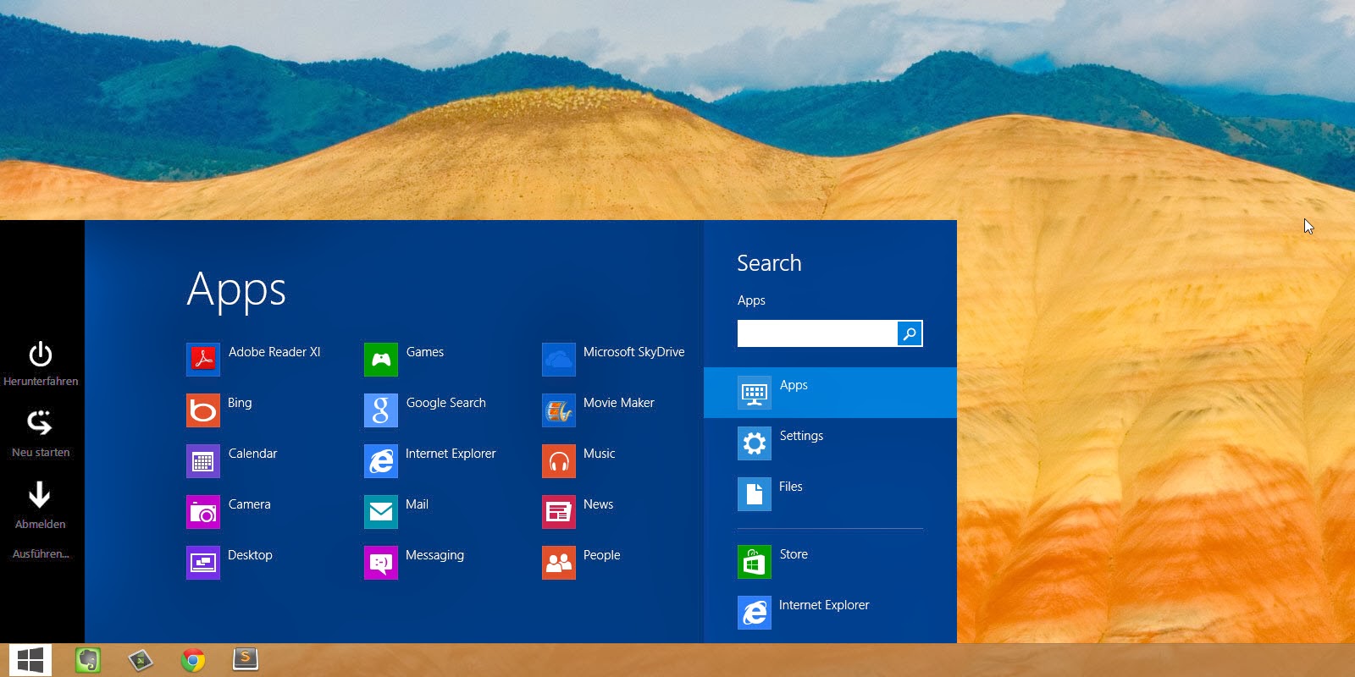Click the Ausführen... link
This screenshot has width=1355, height=677.
point(41,554)
